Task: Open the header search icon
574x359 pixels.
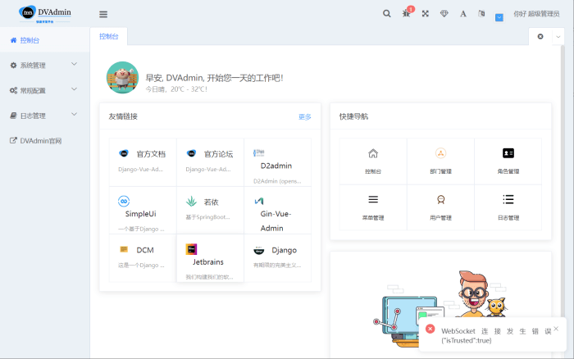Action: (386, 14)
